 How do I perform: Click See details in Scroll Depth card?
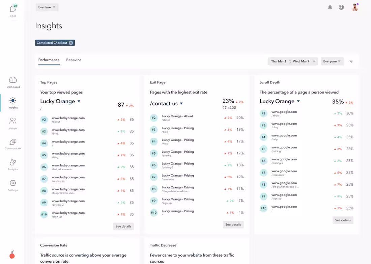click(x=343, y=220)
